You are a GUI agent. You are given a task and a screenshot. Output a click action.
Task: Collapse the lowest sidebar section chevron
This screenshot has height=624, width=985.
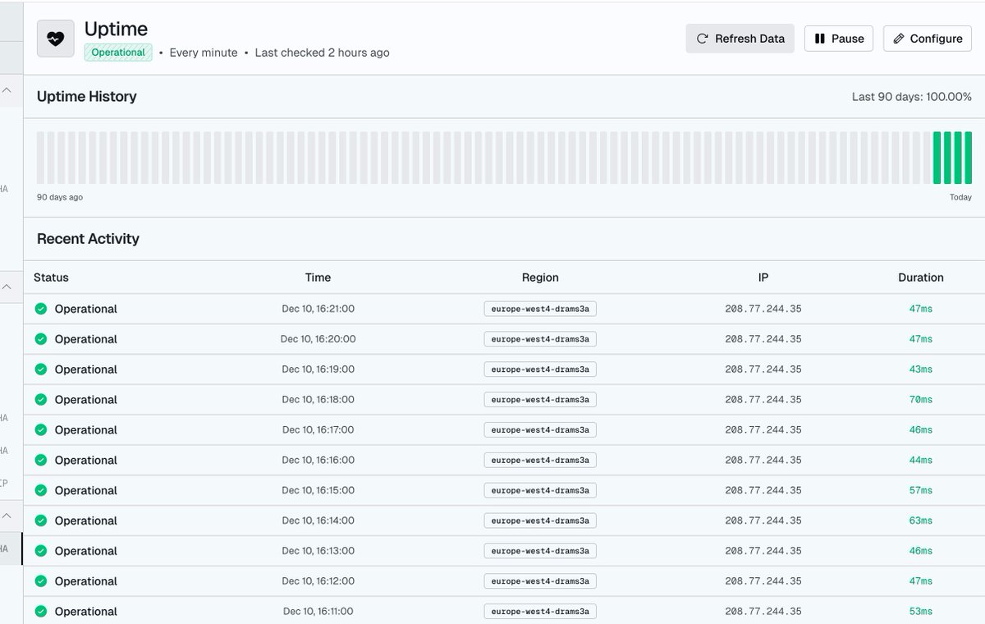point(7,516)
